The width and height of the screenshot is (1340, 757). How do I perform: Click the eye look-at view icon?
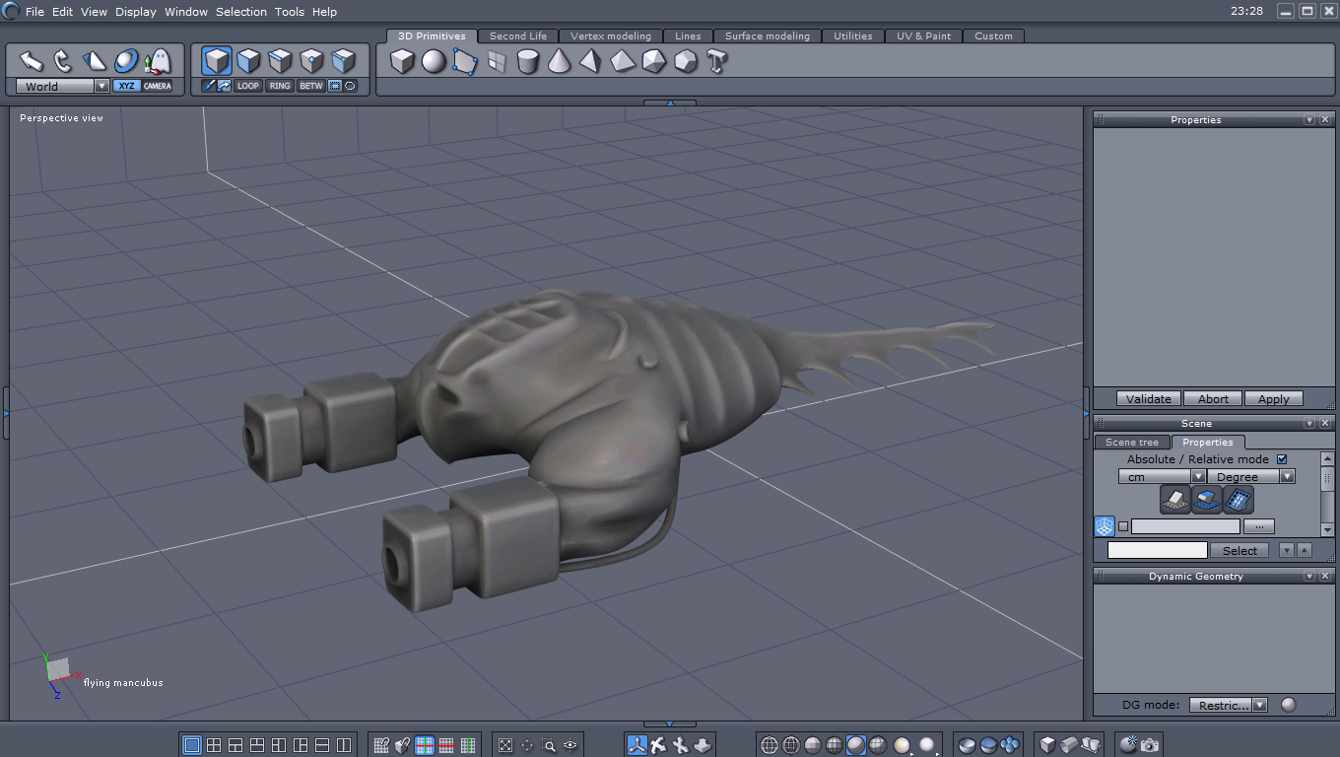(x=570, y=745)
